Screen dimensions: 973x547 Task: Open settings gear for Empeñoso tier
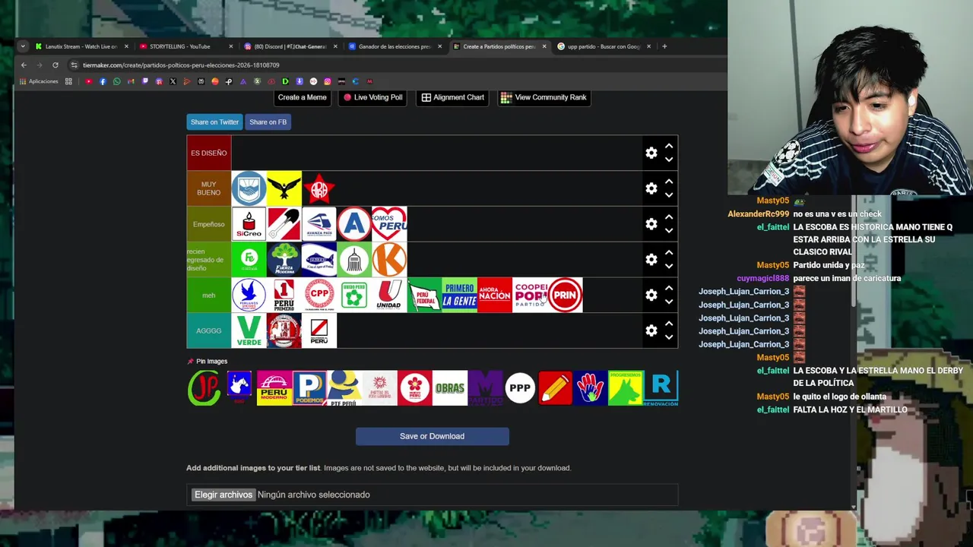(x=651, y=224)
